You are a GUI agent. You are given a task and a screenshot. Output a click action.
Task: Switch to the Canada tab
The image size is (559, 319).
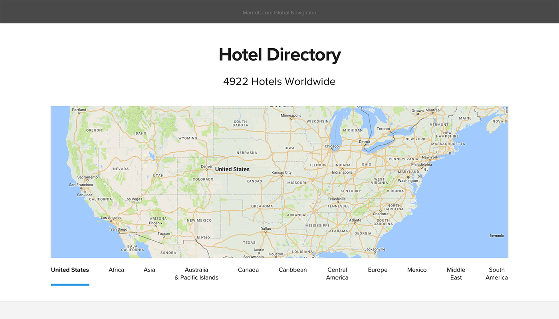(x=248, y=270)
